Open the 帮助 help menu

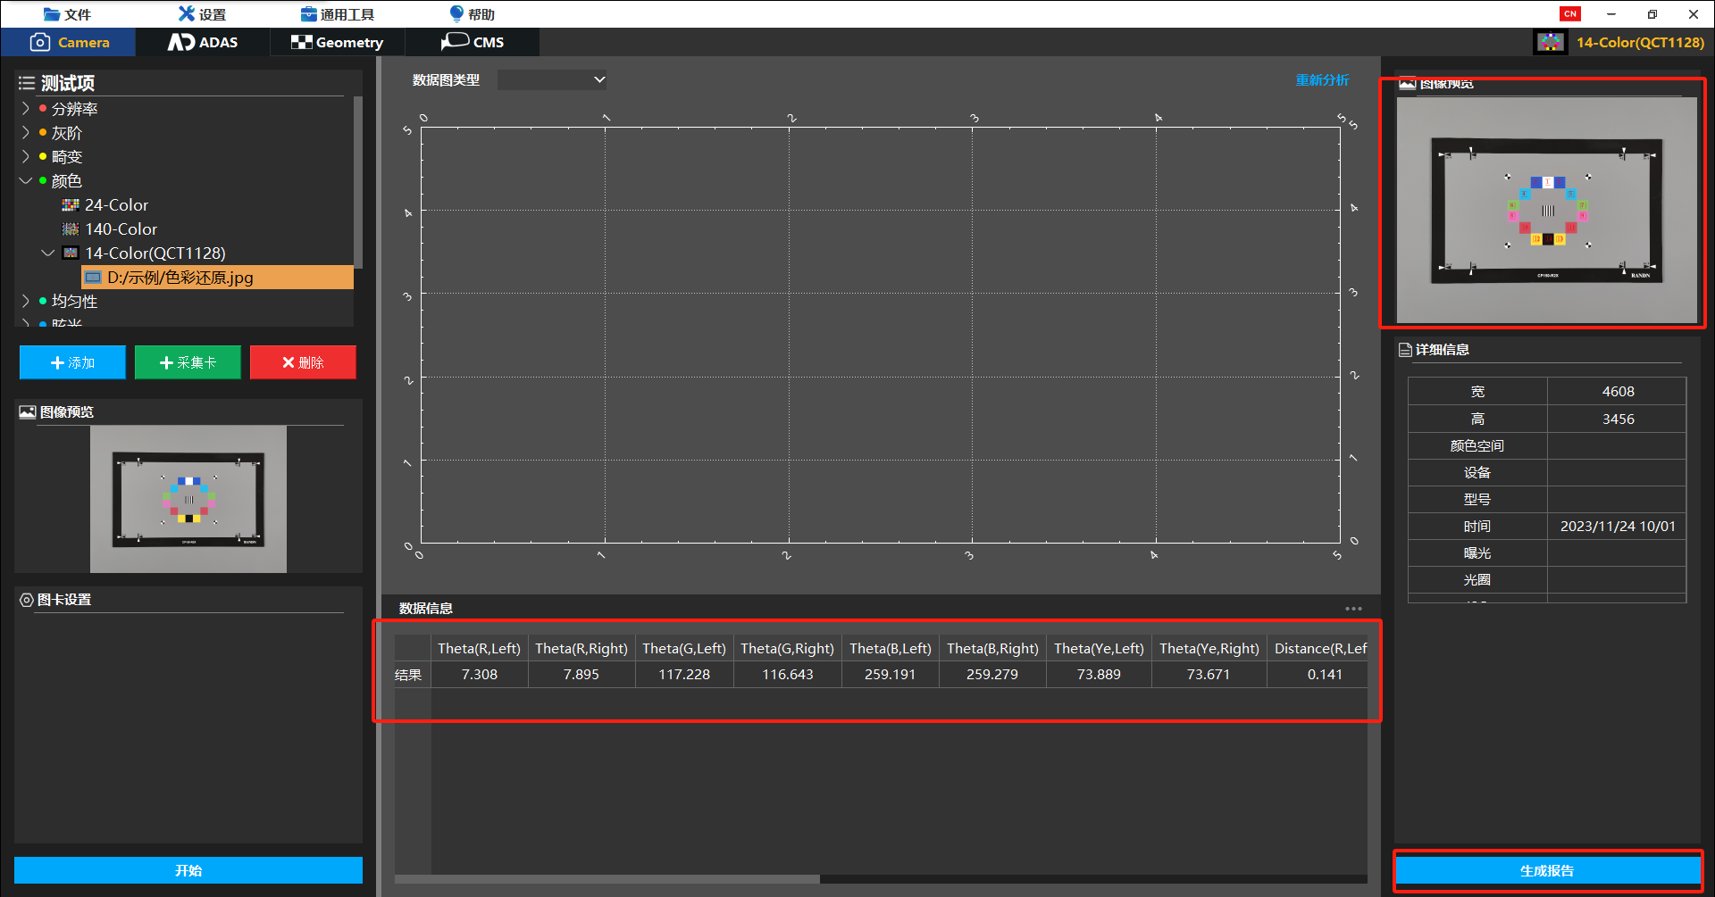472,14
